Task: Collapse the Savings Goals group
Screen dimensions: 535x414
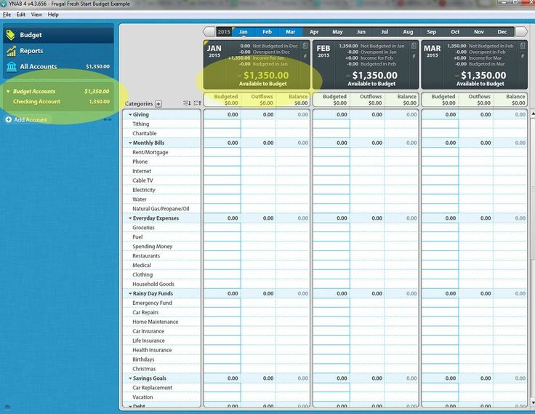Action: pyautogui.click(x=130, y=378)
